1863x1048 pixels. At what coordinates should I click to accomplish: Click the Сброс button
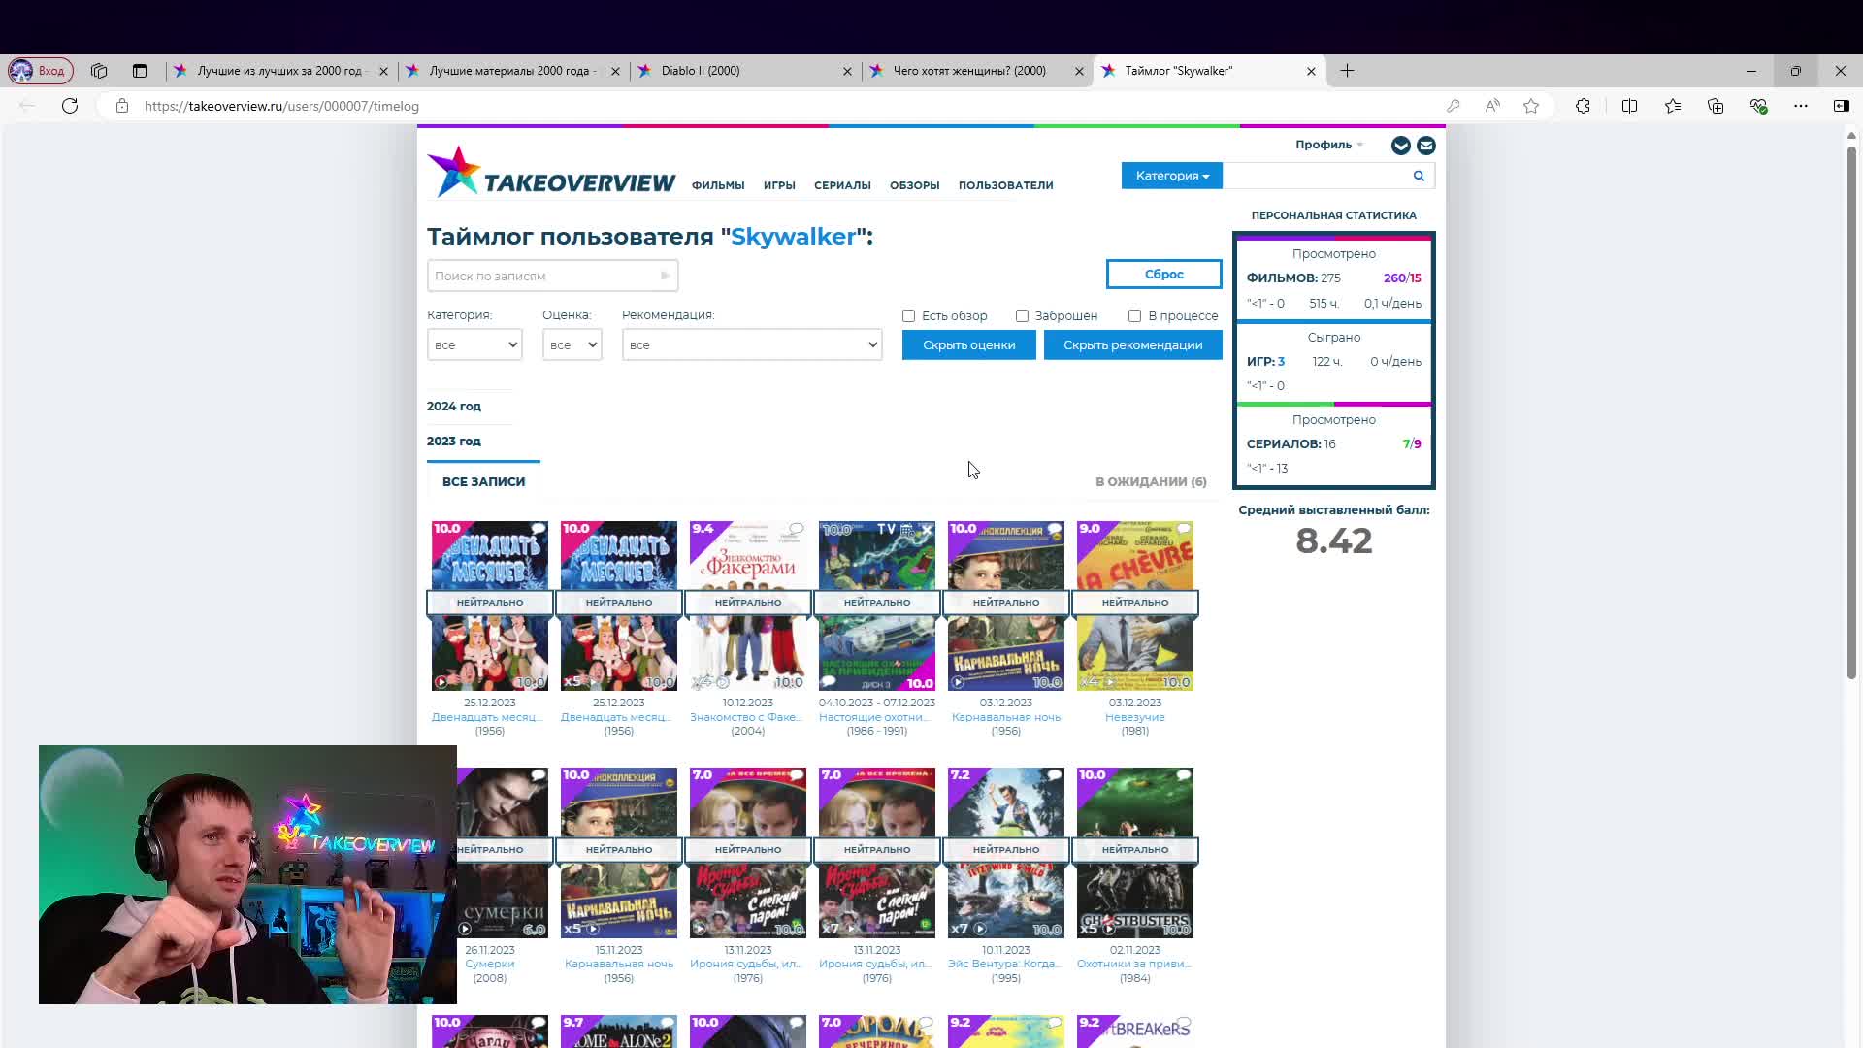(1164, 275)
